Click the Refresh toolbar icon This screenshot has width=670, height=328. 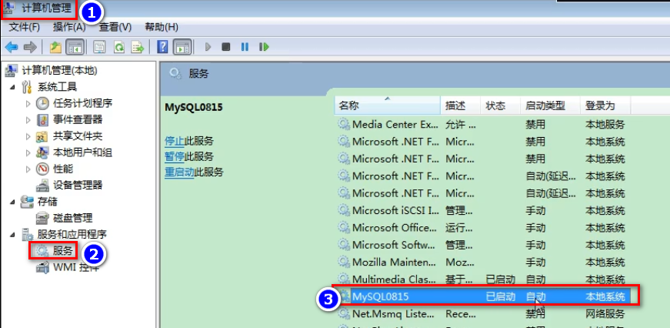tap(118, 47)
